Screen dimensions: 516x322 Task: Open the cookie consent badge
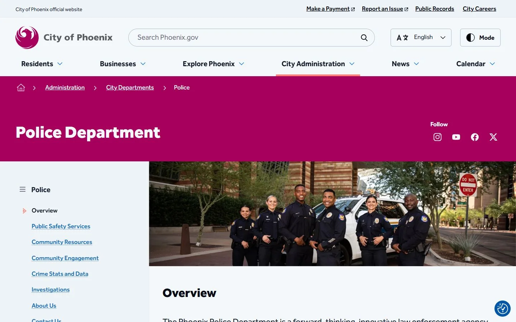click(x=502, y=308)
